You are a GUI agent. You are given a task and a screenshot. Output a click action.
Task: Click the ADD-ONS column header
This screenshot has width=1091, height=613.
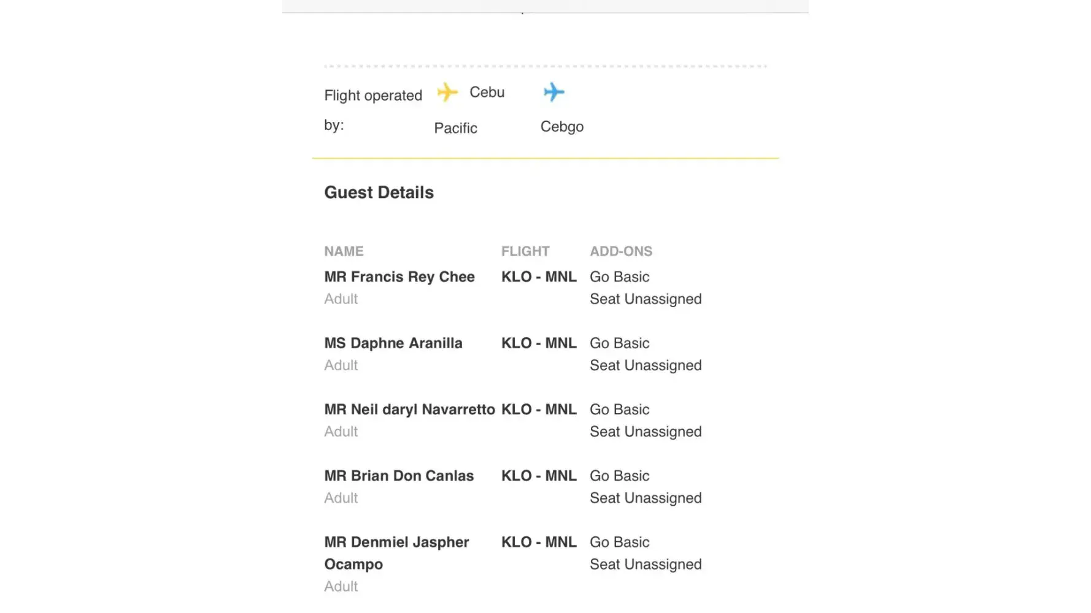coord(620,251)
